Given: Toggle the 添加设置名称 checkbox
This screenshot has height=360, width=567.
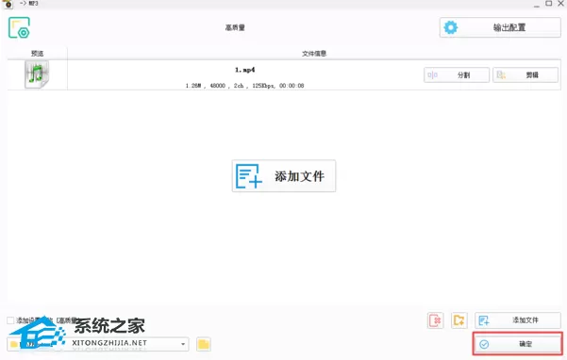Looking at the screenshot, I should pyautogui.click(x=10, y=320).
